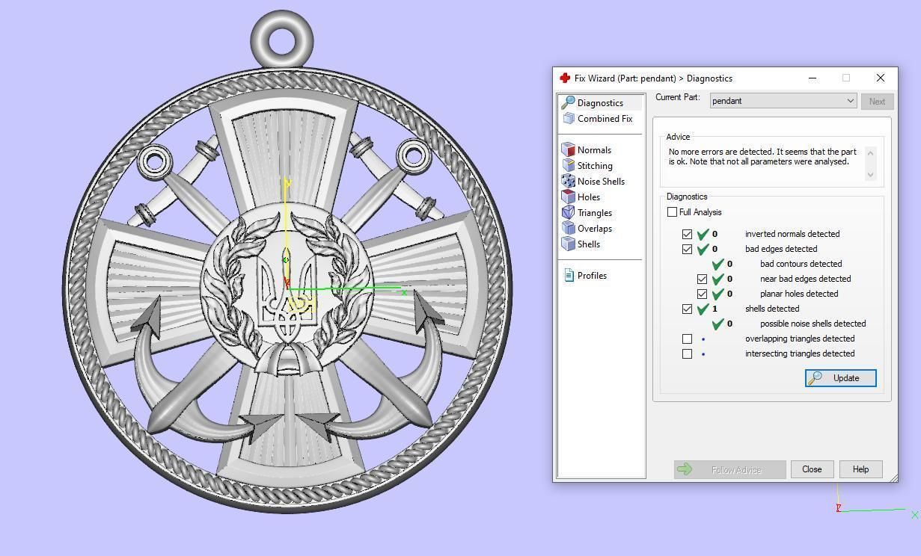Click the Next button
This screenshot has height=556, width=921.
coord(877,101)
